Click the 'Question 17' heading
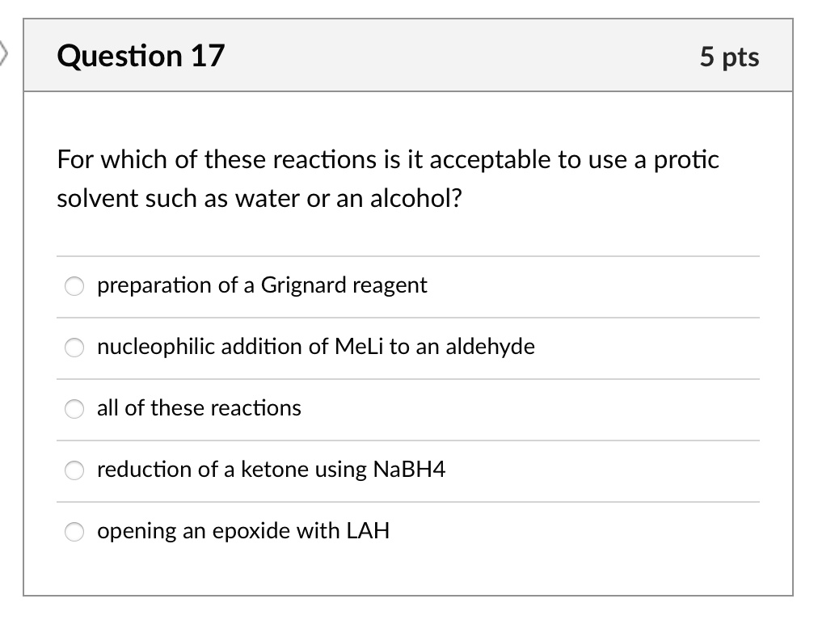The height and width of the screenshot is (624, 818). [140, 57]
